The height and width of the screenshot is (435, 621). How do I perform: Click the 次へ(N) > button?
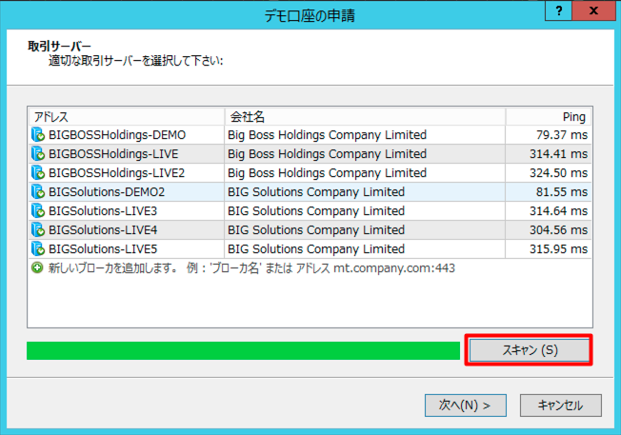coord(465,405)
